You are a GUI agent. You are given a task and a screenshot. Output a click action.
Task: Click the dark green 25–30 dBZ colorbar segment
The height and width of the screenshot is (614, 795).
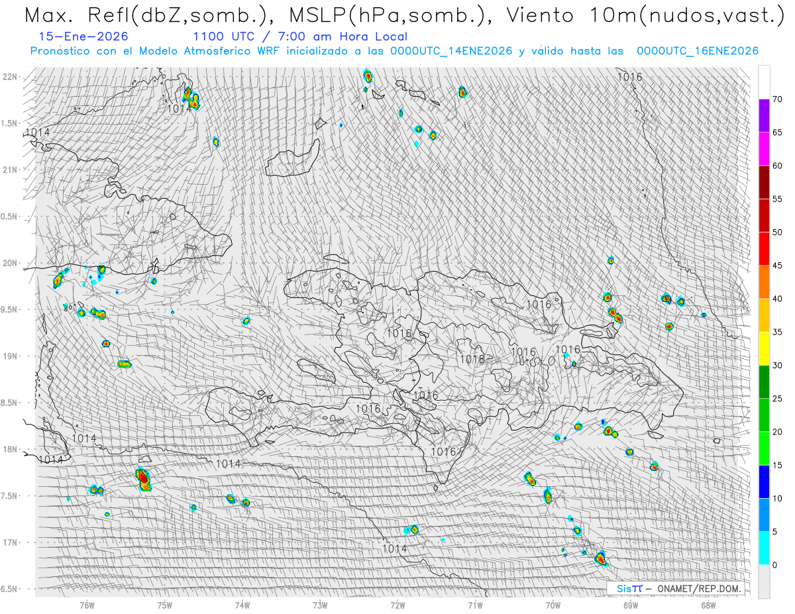764,382
